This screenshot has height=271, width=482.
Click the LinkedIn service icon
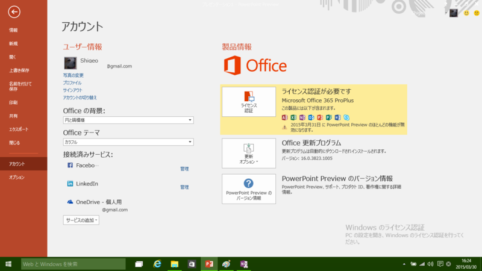(70, 184)
